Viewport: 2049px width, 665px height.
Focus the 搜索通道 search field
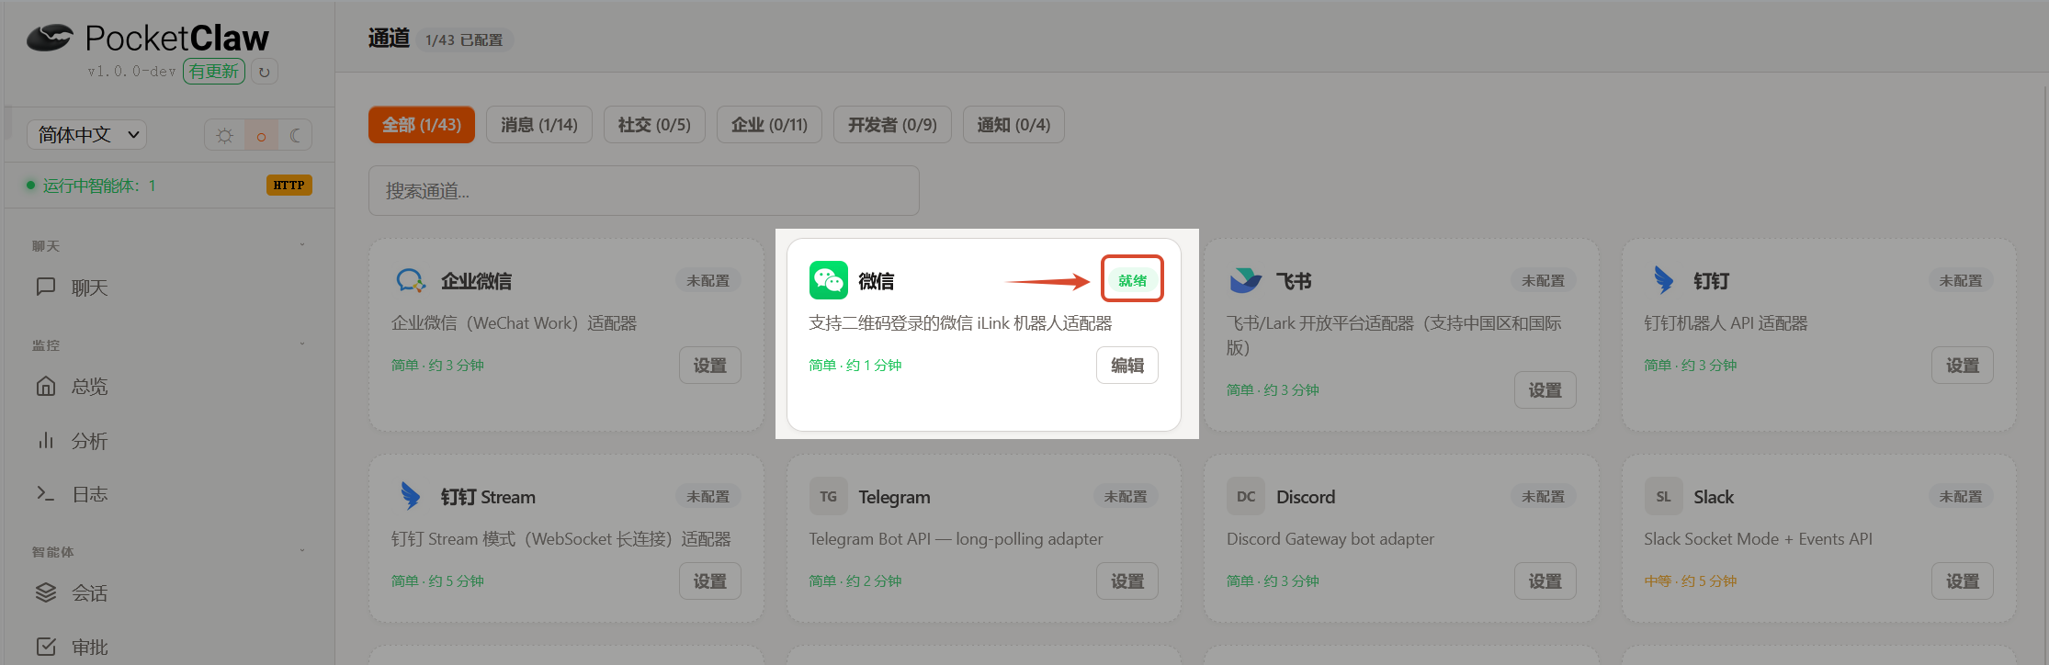point(644,191)
